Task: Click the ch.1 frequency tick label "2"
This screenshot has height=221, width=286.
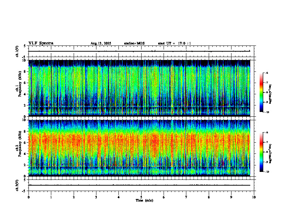Action: (25, 105)
